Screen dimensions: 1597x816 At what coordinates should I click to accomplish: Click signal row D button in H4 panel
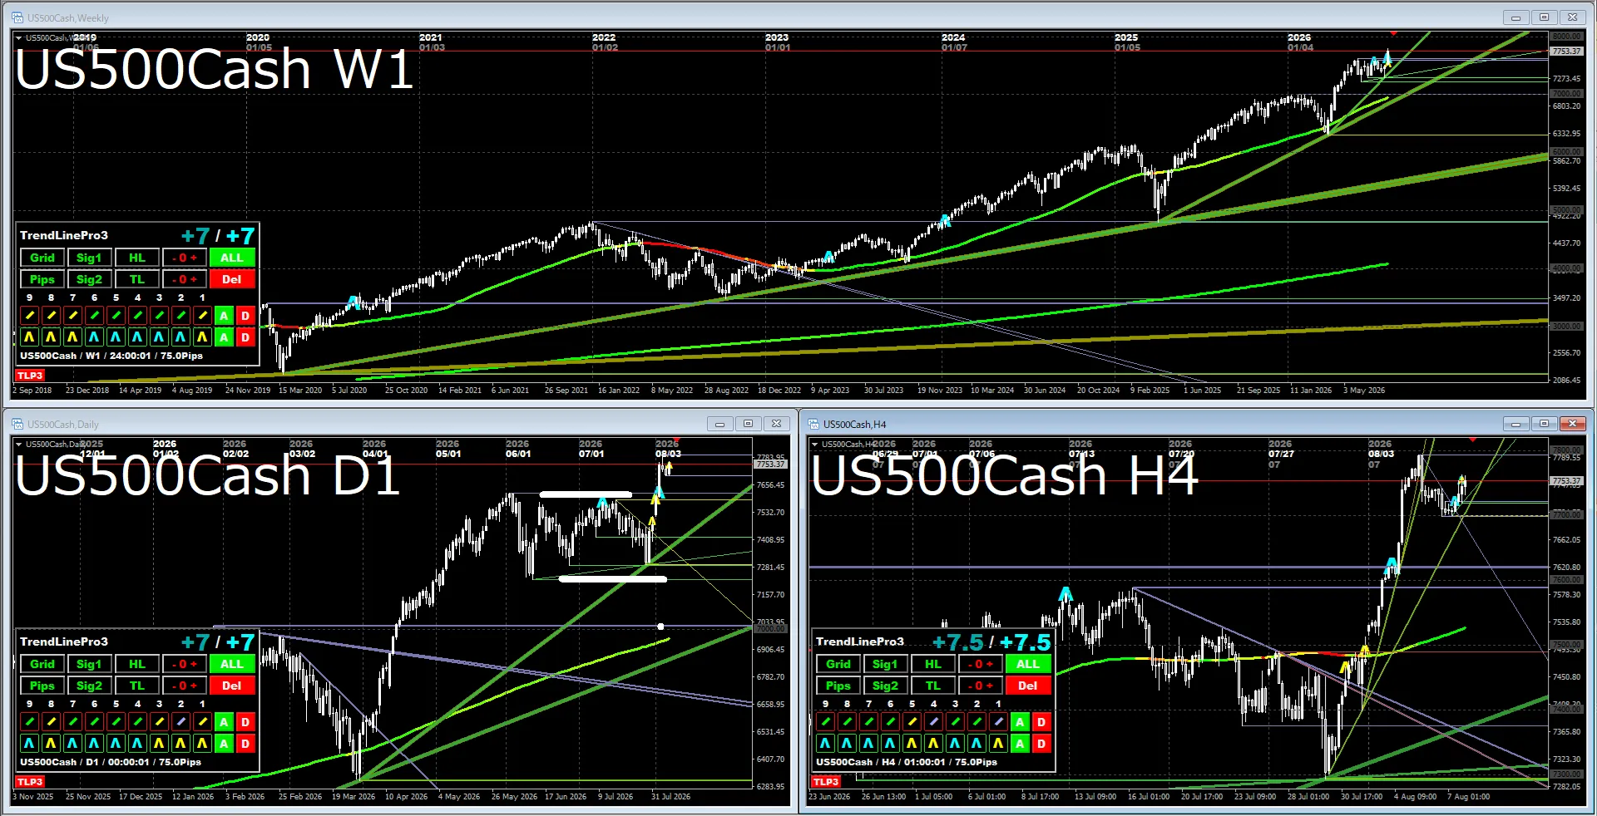tap(1041, 744)
